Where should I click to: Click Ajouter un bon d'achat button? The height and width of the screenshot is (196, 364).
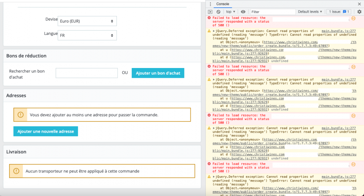pyautogui.click(x=158, y=73)
